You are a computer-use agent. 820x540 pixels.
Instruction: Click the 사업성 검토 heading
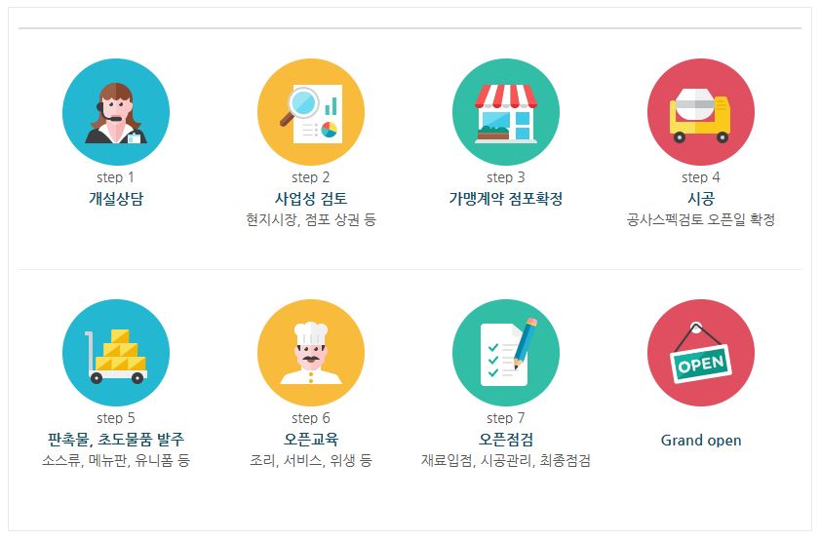click(x=311, y=199)
